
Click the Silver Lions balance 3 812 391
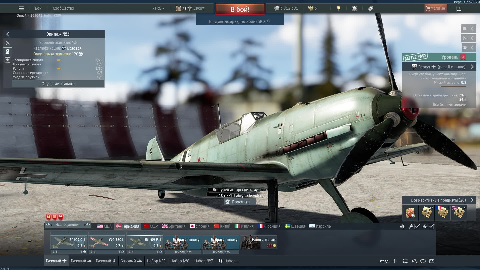[x=286, y=8]
